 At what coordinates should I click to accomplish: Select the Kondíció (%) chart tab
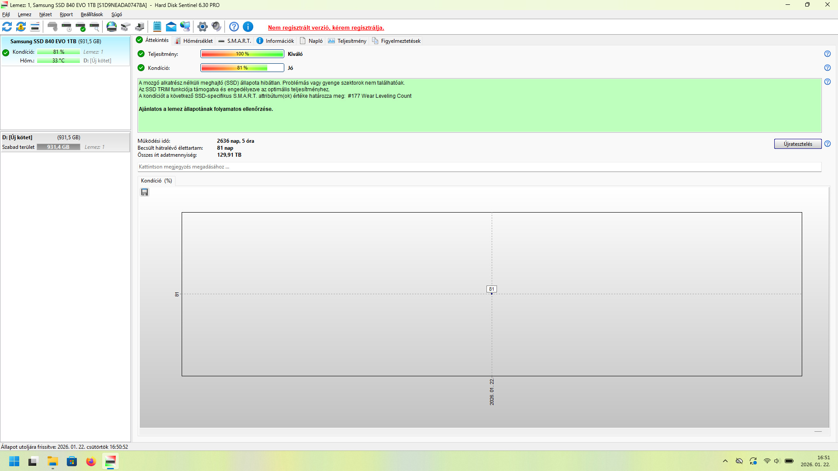[156, 181]
